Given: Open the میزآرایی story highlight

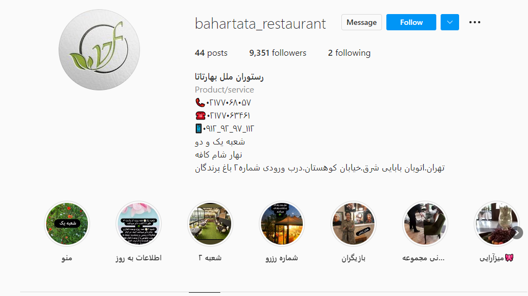Looking at the screenshot, I should (x=497, y=224).
